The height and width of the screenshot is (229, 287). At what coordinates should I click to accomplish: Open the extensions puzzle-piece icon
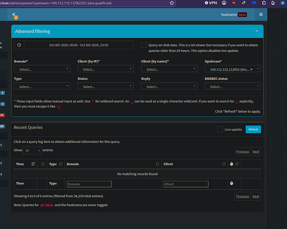(264, 3)
